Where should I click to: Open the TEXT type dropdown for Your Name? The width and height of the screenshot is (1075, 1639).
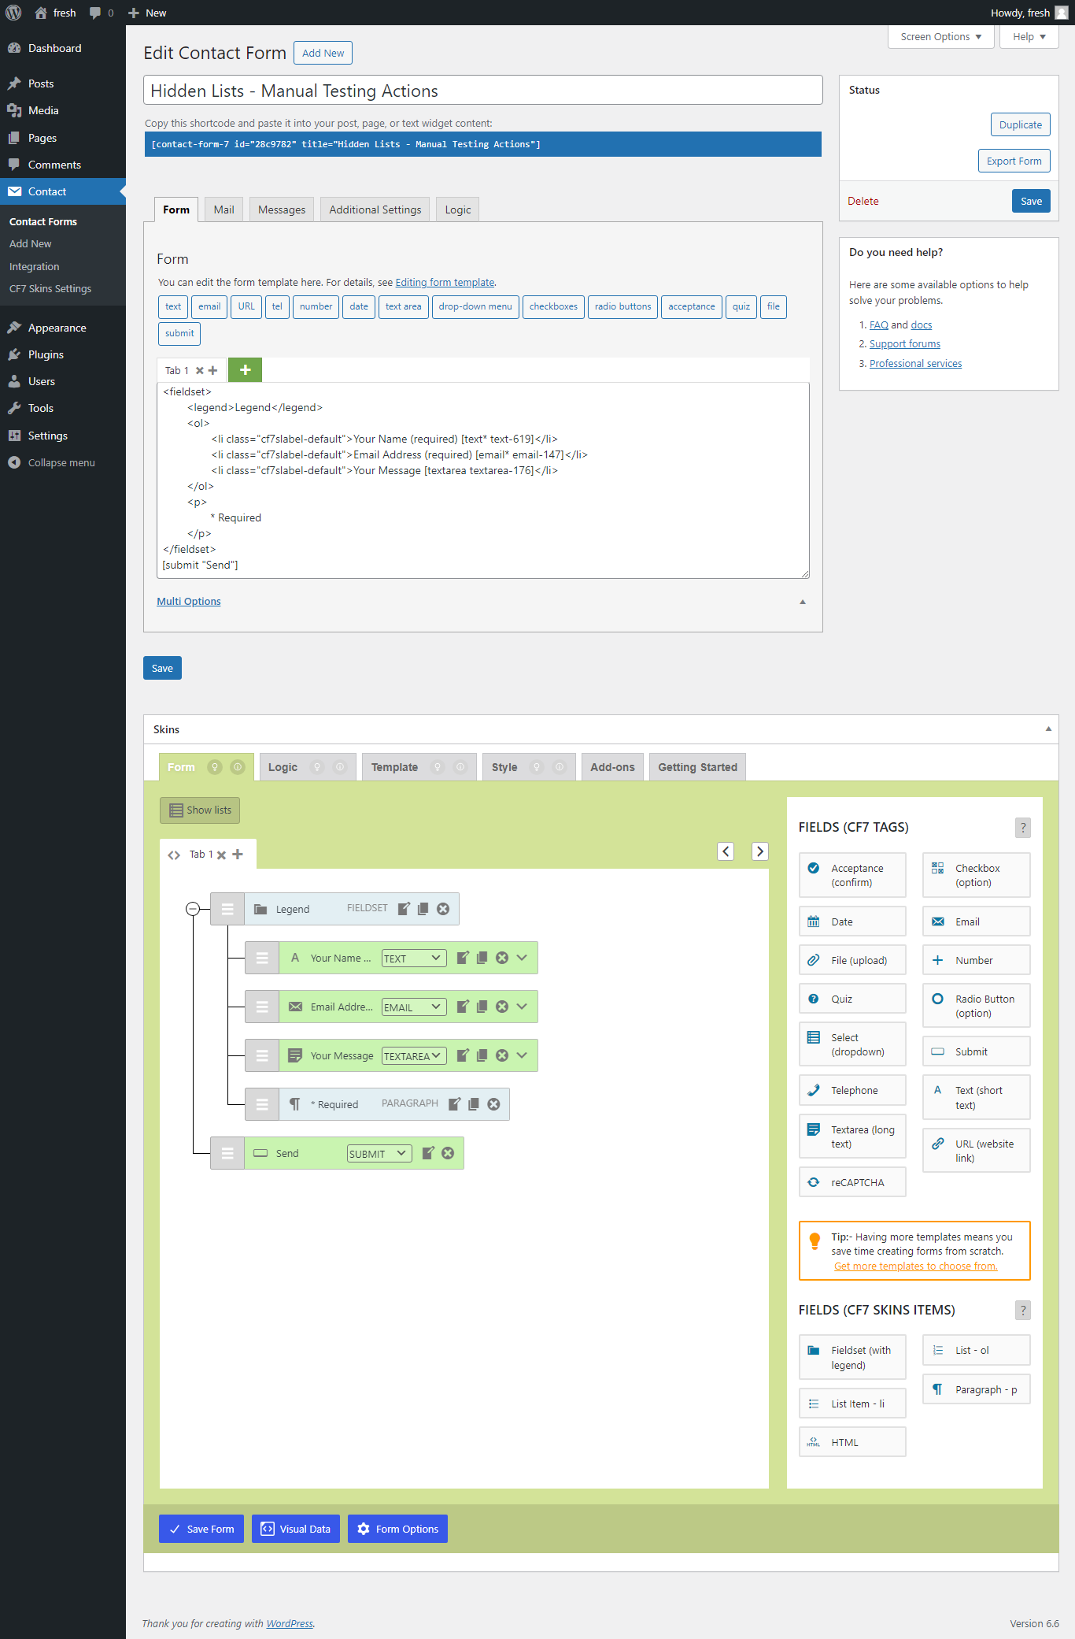coord(414,959)
